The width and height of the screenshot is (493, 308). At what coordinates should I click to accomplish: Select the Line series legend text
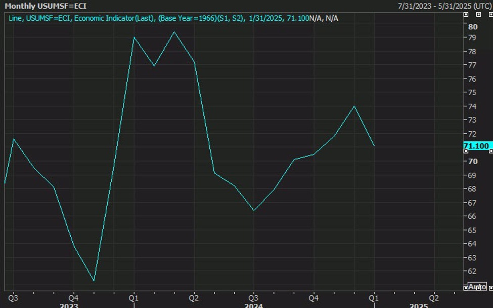click(15, 18)
